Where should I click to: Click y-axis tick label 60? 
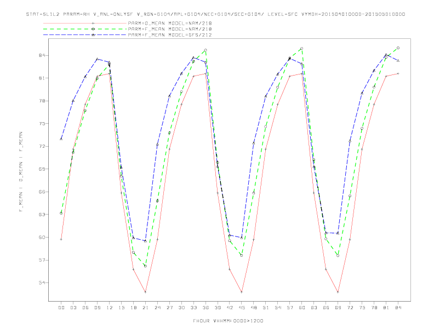click(x=42, y=237)
